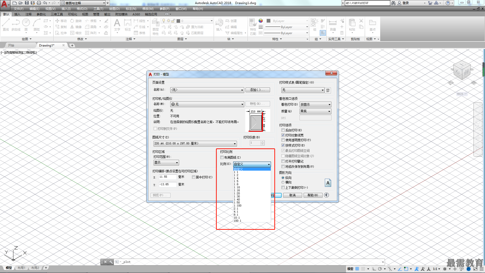Screen dimensions: 485x273
Task: Click the Print icon in quick access toolbar
Action: (x=39, y=3)
